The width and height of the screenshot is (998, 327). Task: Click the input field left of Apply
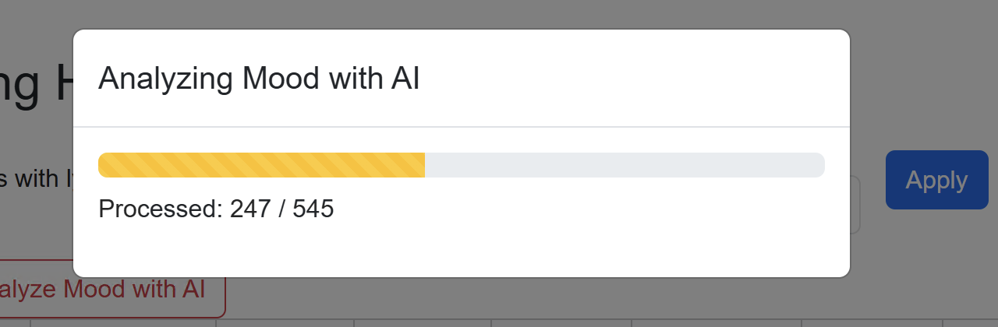(x=855, y=205)
